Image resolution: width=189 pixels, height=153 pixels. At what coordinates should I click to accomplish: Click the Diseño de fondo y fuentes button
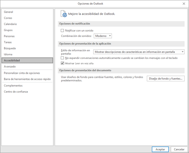coord(166,78)
